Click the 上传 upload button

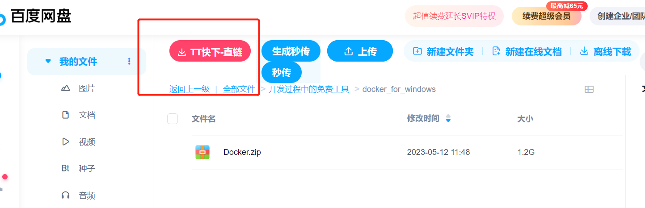tap(360, 51)
